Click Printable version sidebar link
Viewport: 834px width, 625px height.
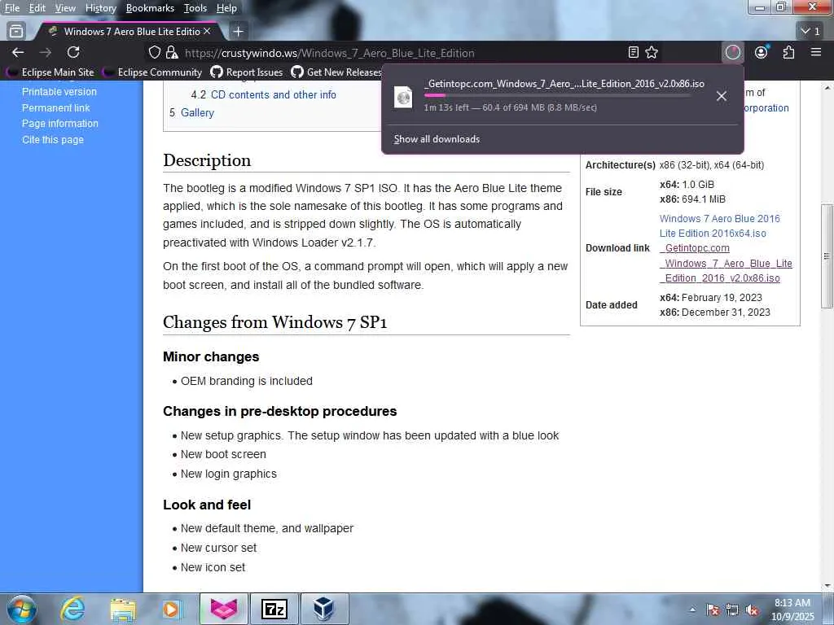59,91
